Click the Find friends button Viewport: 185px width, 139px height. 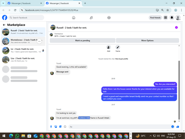point(155,18)
